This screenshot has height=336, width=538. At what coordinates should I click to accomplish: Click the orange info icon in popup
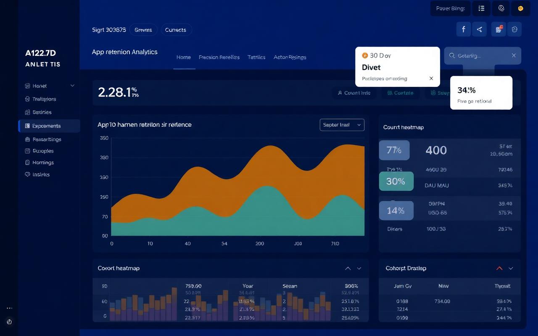click(364, 55)
